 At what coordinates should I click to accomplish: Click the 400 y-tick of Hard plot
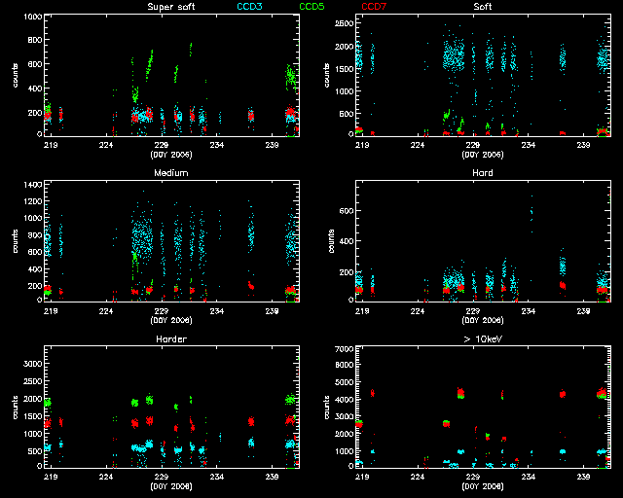coord(347,241)
